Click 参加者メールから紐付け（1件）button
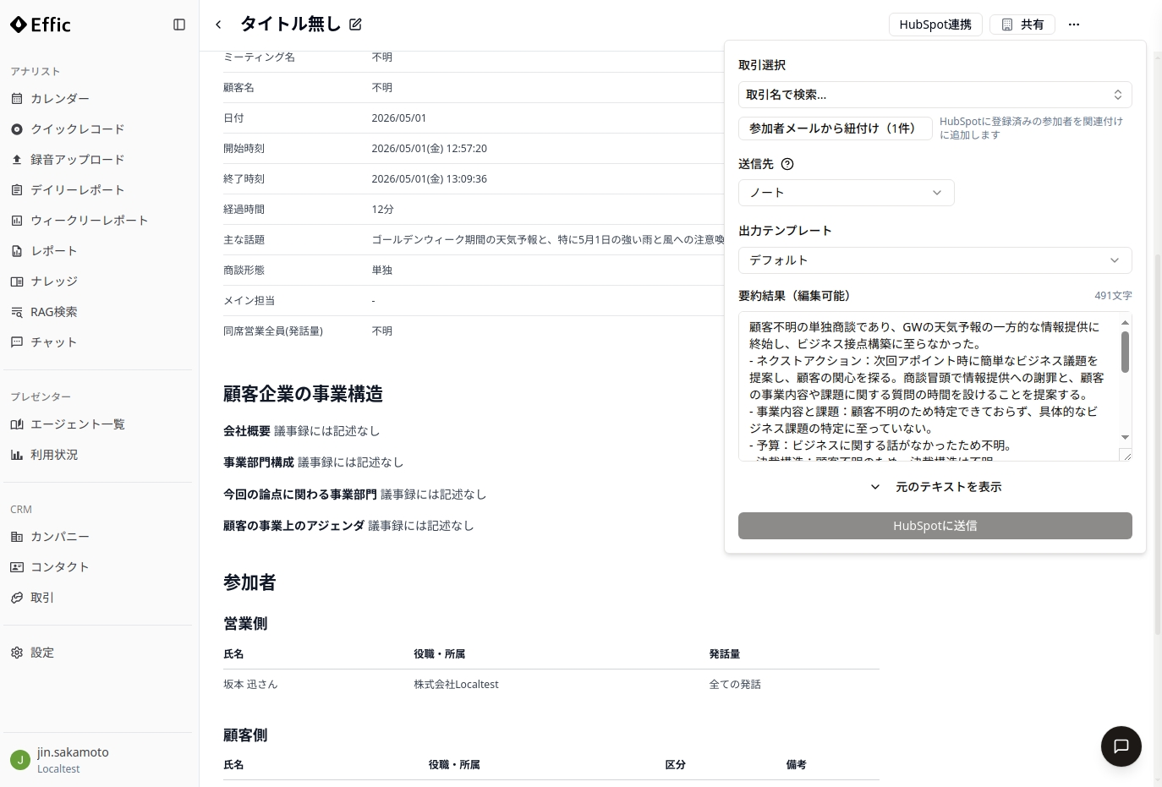The height and width of the screenshot is (787, 1162). (835, 128)
